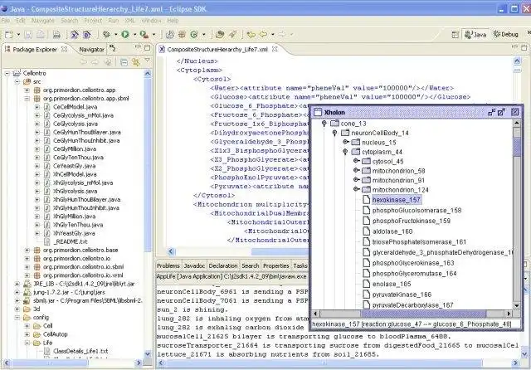Open the Javadoc tab

point(194,265)
